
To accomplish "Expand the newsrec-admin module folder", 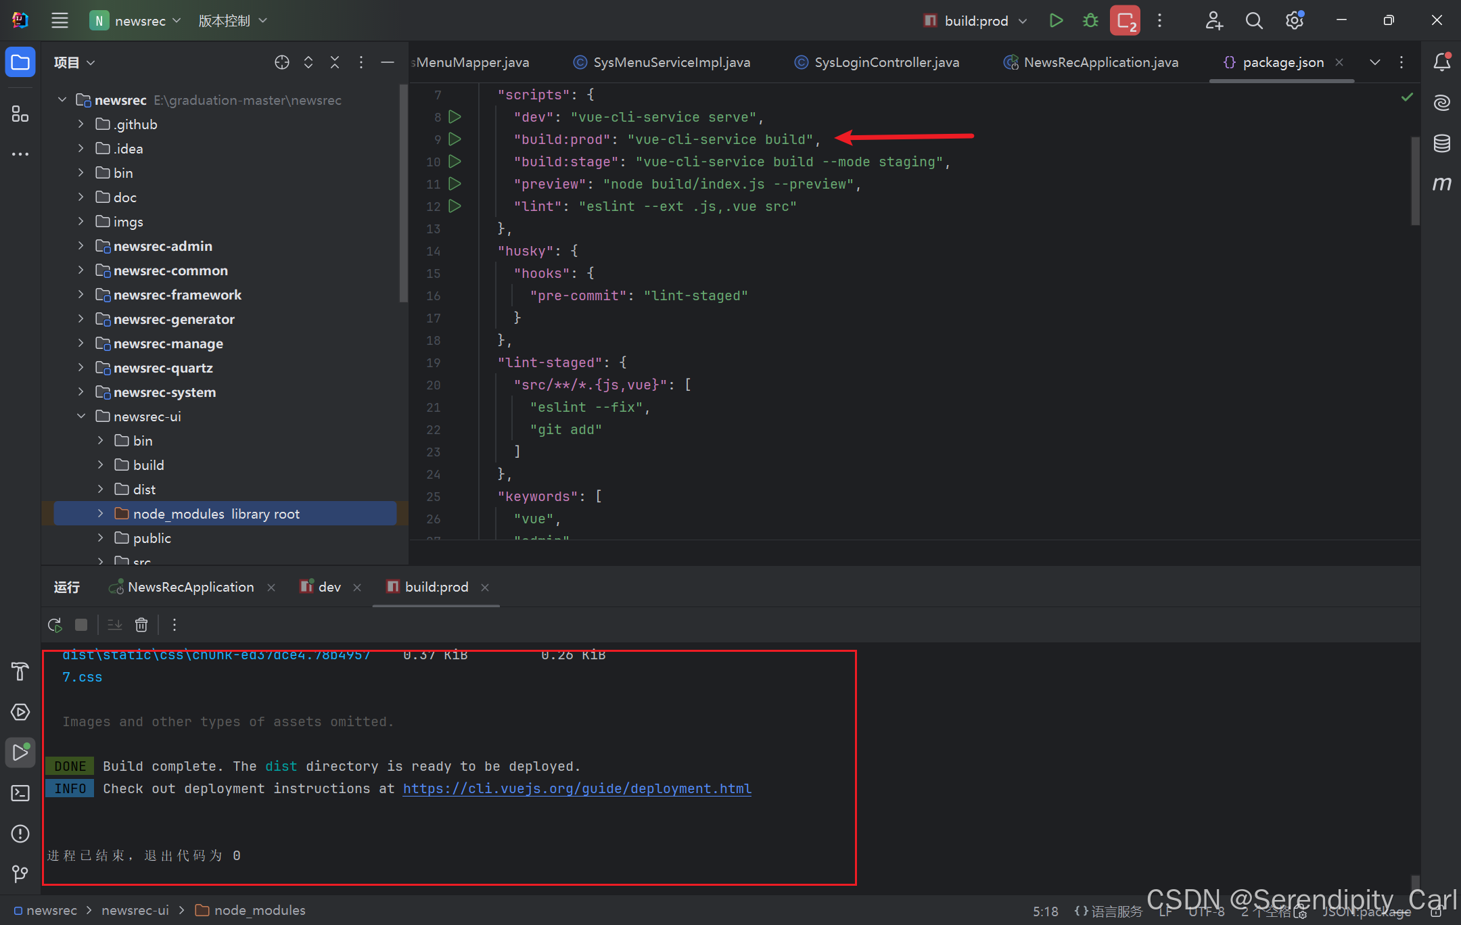I will [x=81, y=246].
